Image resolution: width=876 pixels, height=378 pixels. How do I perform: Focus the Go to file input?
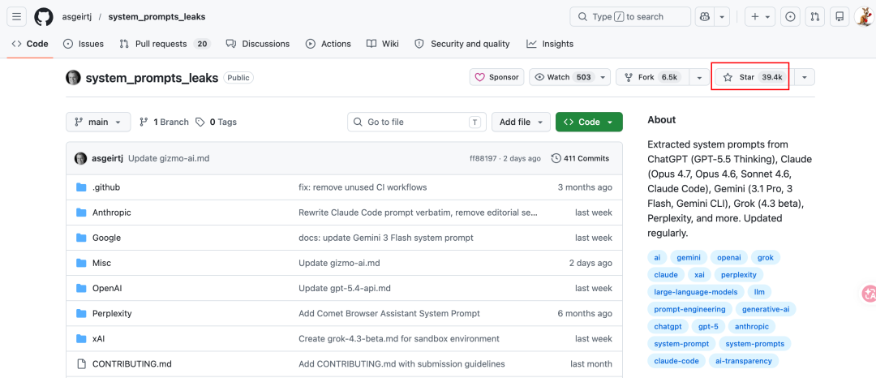(417, 122)
